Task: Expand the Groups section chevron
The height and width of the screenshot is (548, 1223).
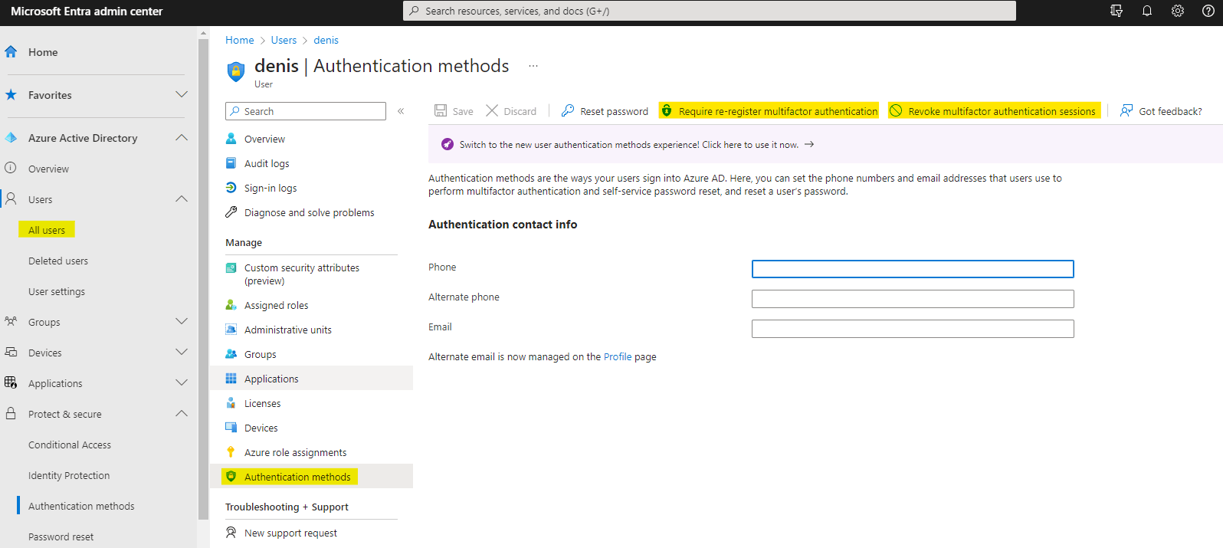Action: point(182,322)
